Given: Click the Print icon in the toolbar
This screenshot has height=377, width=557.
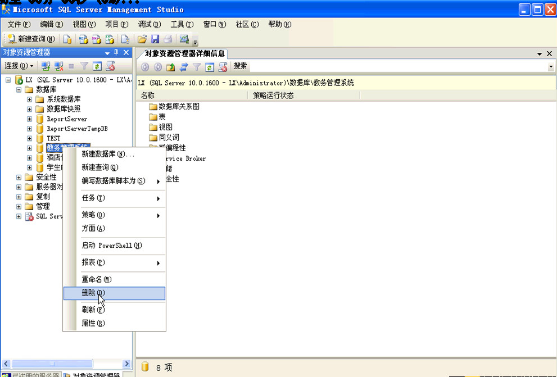Looking at the screenshot, I should pos(168,39).
